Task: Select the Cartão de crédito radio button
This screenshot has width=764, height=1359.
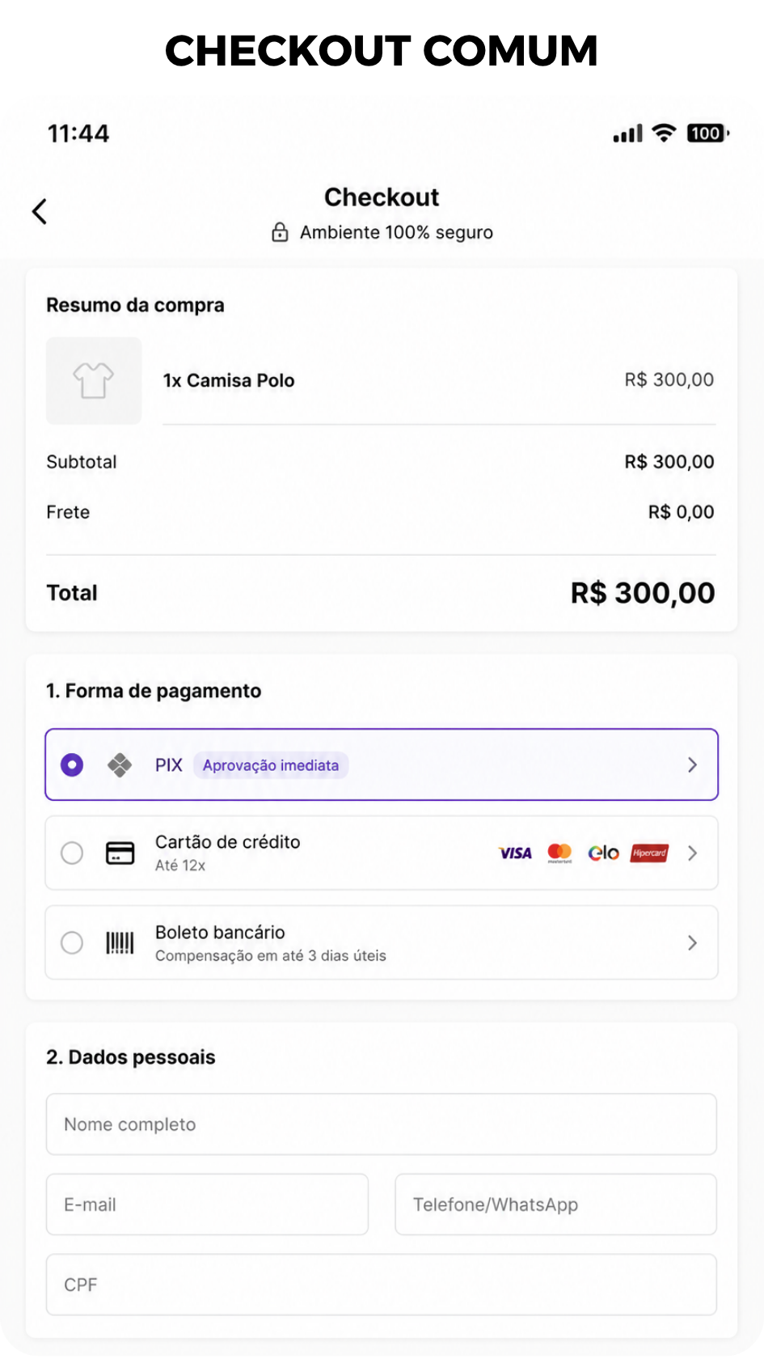Action: (x=72, y=853)
